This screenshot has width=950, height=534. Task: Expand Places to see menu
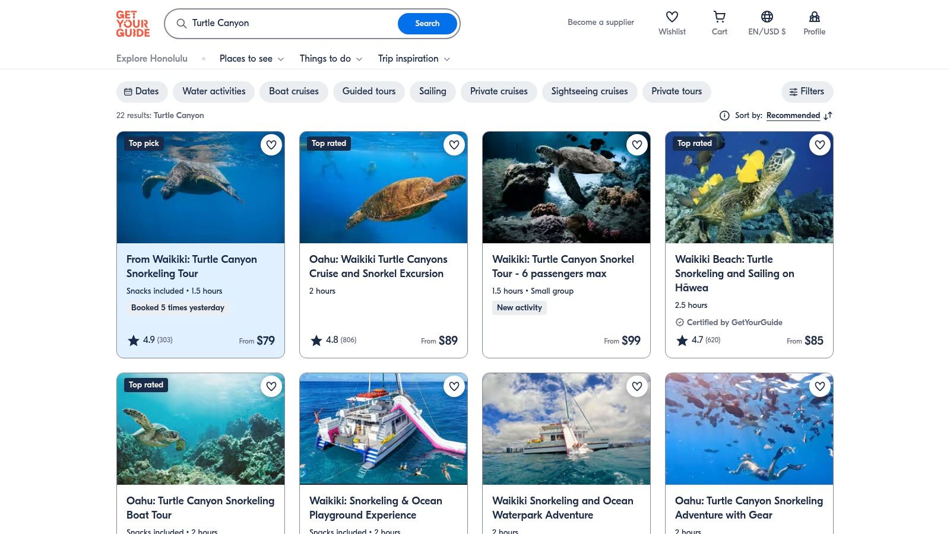coord(252,59)
